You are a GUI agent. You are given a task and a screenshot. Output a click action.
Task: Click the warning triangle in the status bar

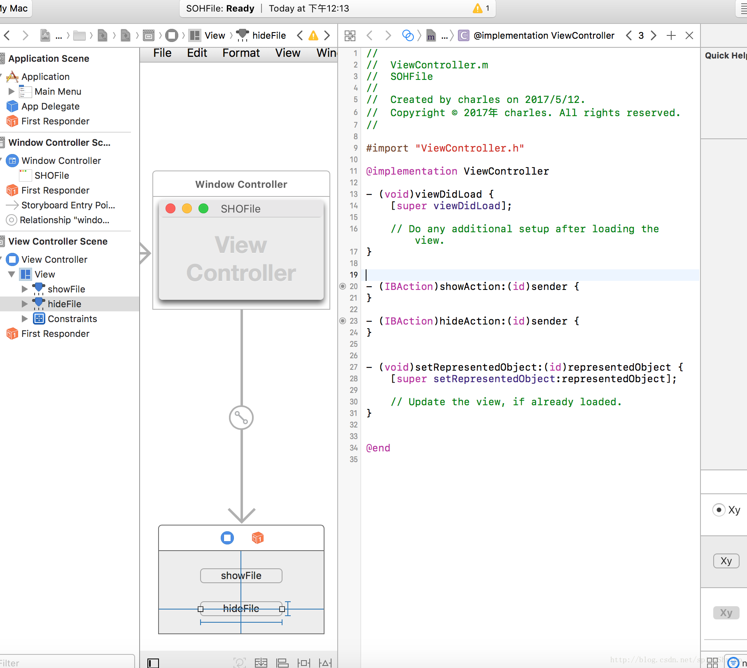click(478, 8)
